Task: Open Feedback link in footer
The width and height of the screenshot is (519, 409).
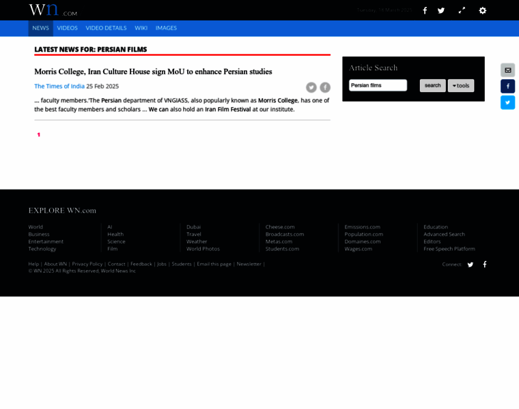Action: (141, 264)
